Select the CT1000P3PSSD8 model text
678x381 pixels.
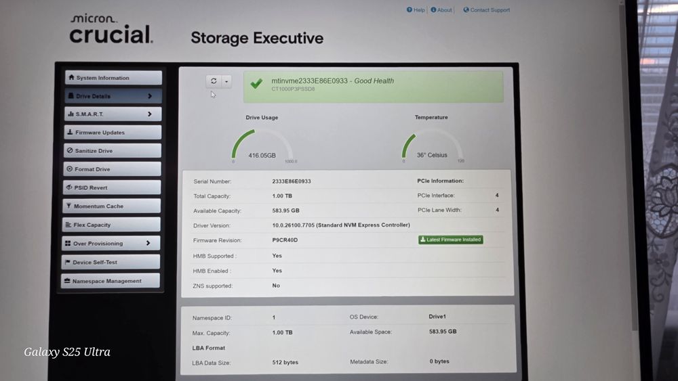click(293, 89)
